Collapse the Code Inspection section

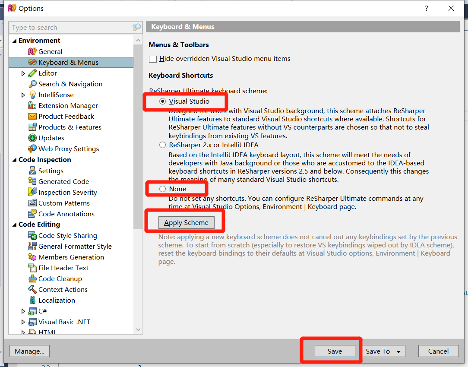[x=14, y=160]
